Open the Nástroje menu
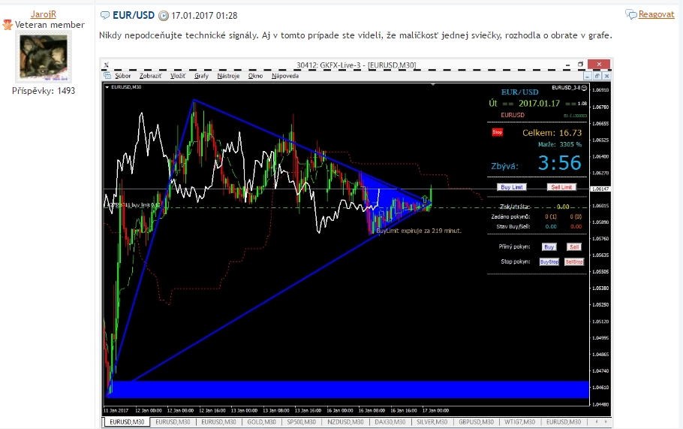Viewport: 683px width, 429px height. [228, 76]
